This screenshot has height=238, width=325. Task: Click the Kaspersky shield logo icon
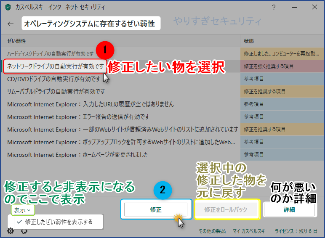click(x=8, y=8)
